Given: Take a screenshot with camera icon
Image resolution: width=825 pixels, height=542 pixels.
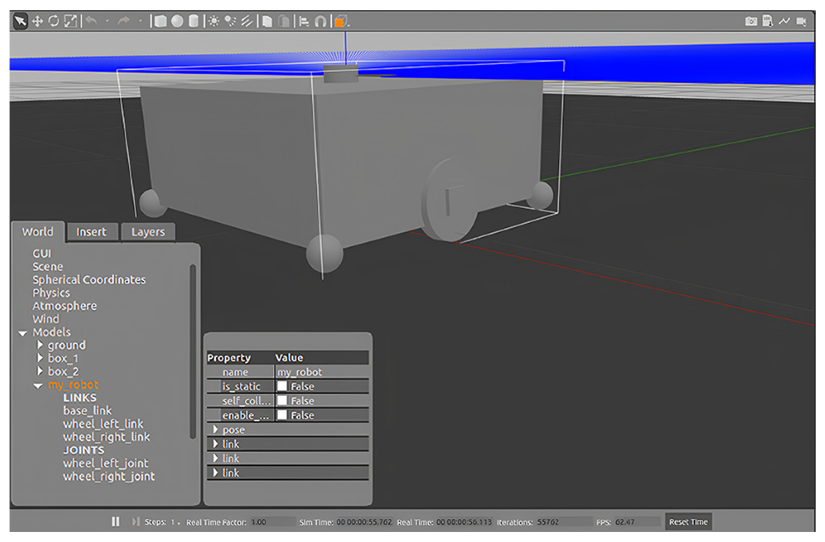Looking at the screenshot, I should click(751, 21).
